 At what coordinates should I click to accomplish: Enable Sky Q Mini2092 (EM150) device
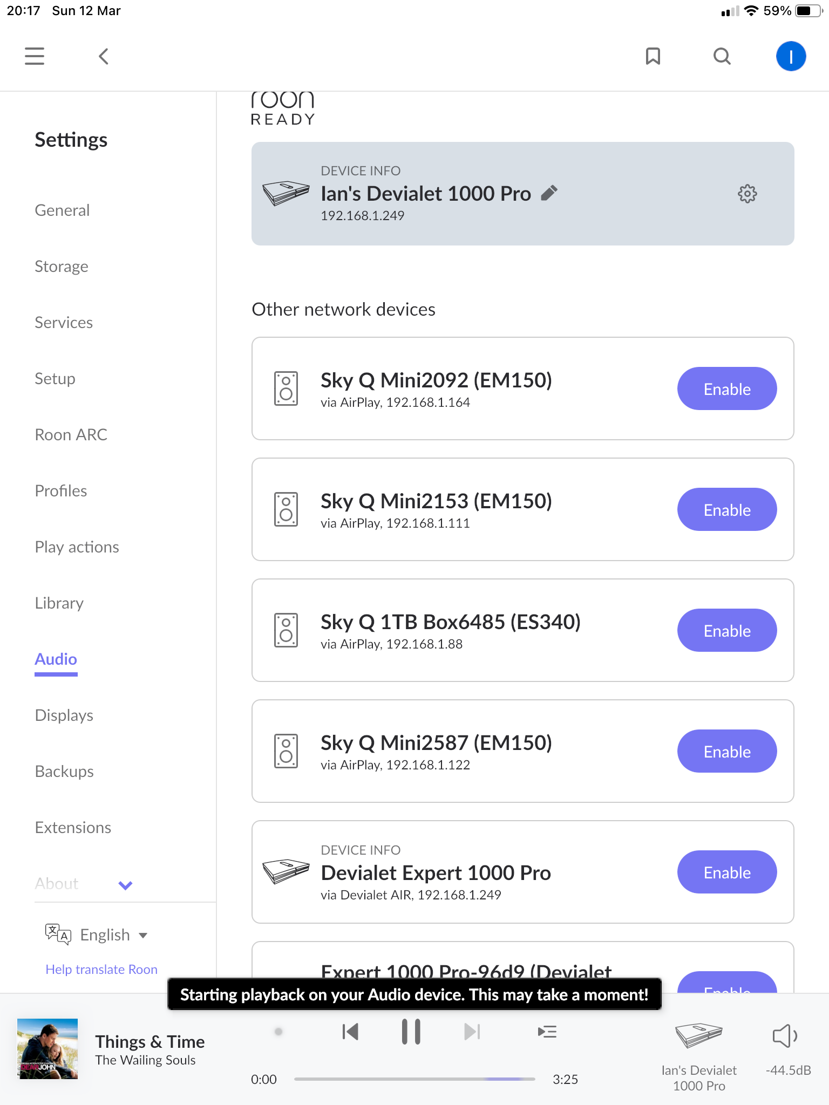click(726, 389)
